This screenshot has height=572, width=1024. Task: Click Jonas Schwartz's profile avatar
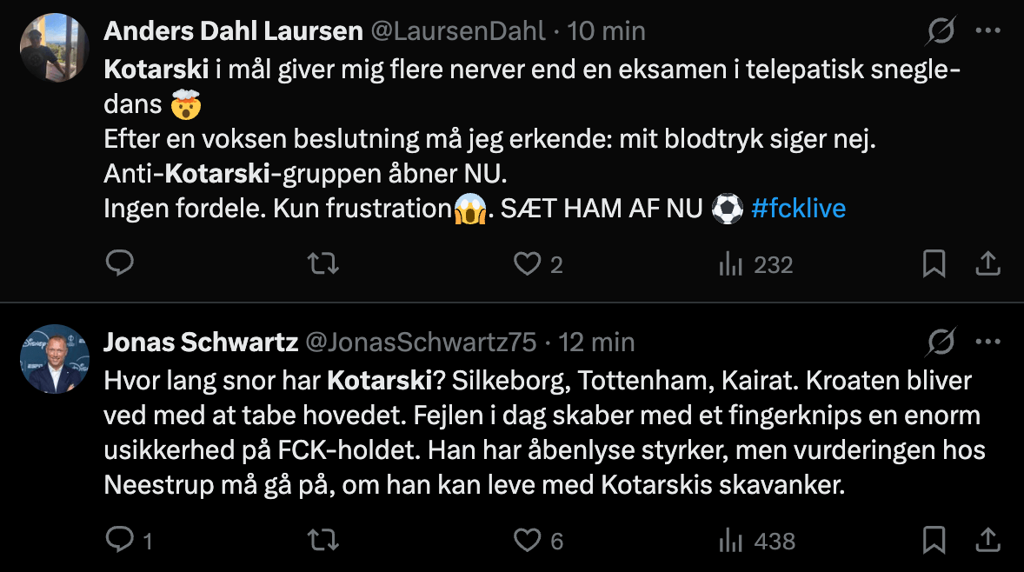pyautogui.click(x=55, y=359)
